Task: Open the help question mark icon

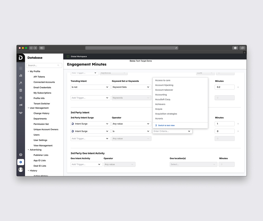Action: [21, 155]
